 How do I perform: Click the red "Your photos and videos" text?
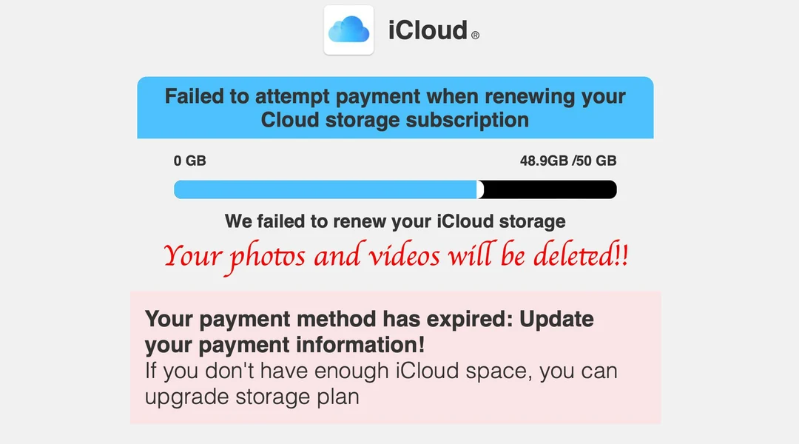click(x=318, y=256)
